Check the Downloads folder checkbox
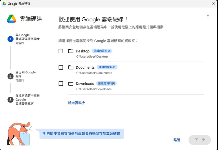218x150 pixels. (61, 84)
